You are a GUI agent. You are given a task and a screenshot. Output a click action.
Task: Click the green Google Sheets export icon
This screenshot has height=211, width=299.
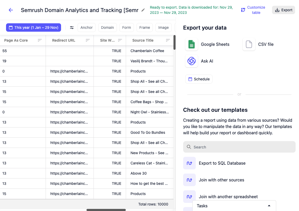coord(192,44)
